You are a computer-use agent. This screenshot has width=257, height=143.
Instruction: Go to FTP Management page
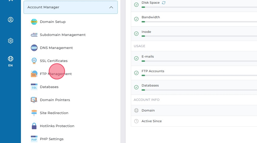tap(56, 74)
